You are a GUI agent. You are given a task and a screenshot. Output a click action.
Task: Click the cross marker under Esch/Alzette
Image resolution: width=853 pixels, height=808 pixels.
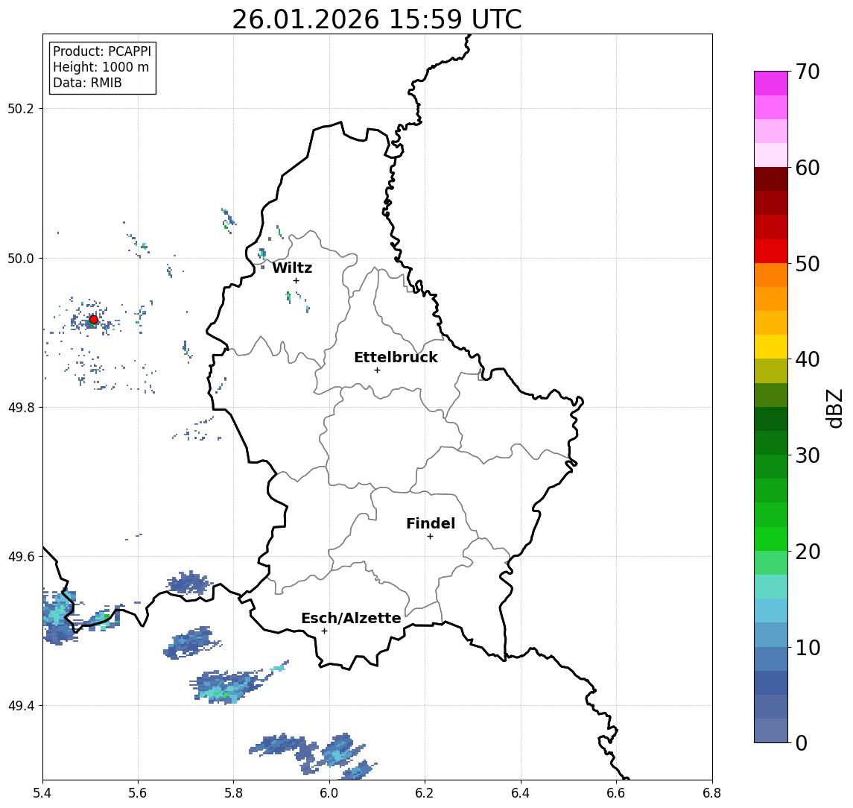coord(324,631)
